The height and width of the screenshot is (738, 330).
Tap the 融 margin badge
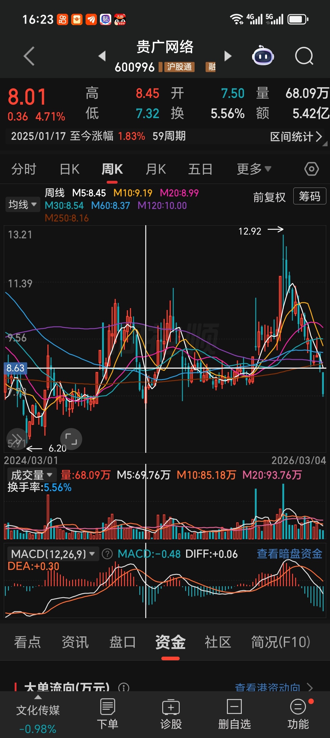click(211, 67)
